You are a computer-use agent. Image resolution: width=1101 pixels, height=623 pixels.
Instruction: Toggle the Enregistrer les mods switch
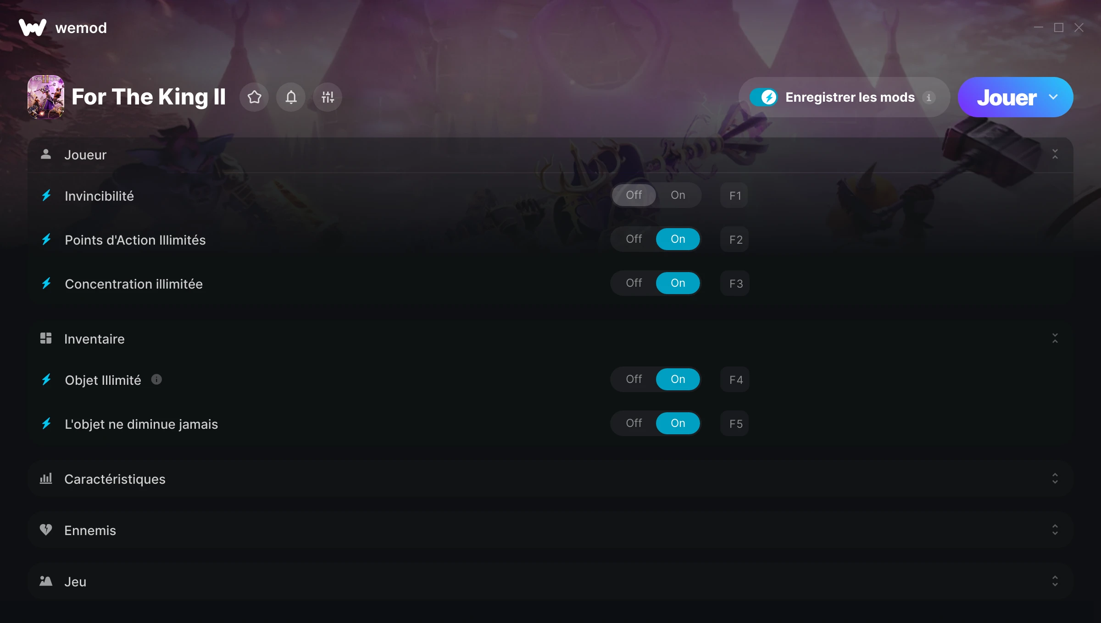(764, 97)
